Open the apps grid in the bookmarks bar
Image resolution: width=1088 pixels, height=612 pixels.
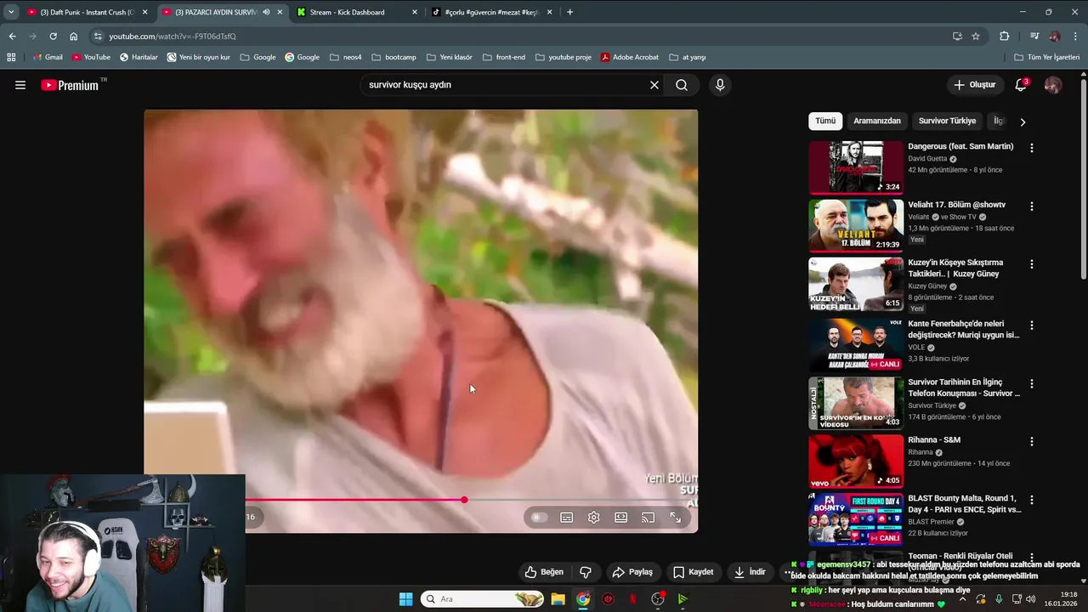pos(11,57)
